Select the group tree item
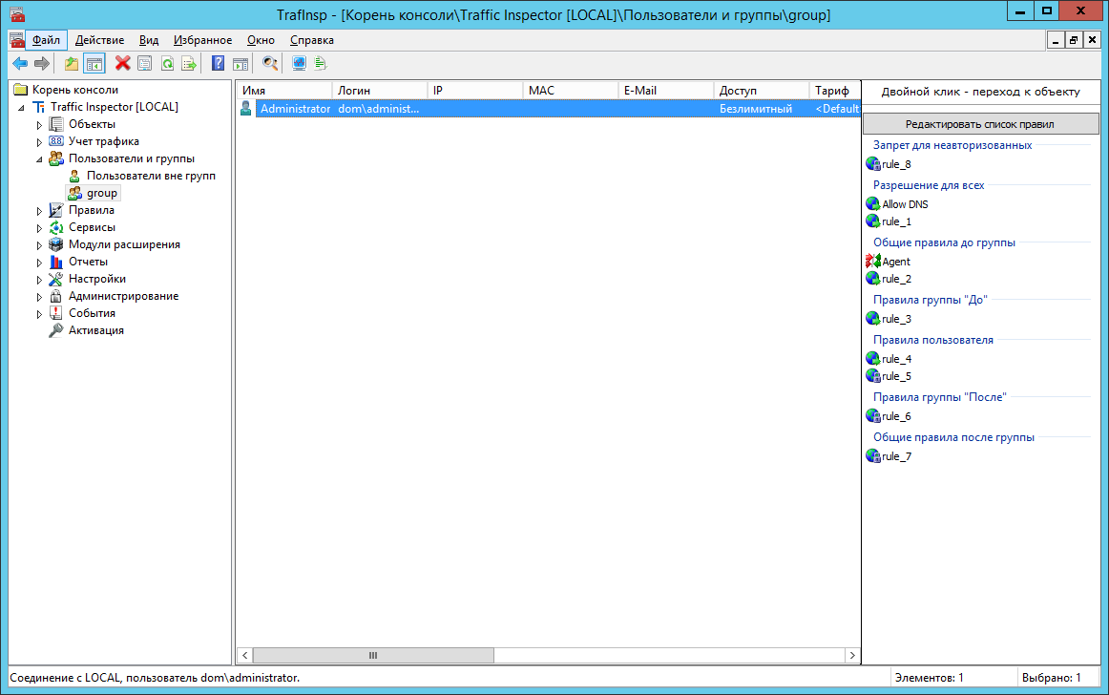Viewport: 1109px width, 695px height. pyautogui.click(x=102, y=193)
